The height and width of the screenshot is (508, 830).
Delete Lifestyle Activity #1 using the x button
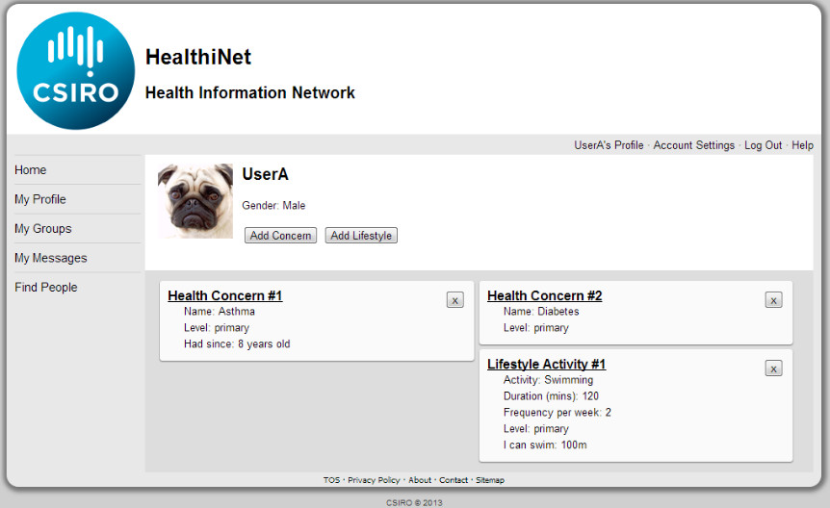tap(773, 368)
